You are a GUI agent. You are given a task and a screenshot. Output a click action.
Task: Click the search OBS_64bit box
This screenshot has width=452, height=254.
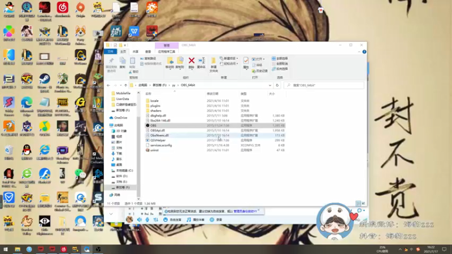click(324, 85)
